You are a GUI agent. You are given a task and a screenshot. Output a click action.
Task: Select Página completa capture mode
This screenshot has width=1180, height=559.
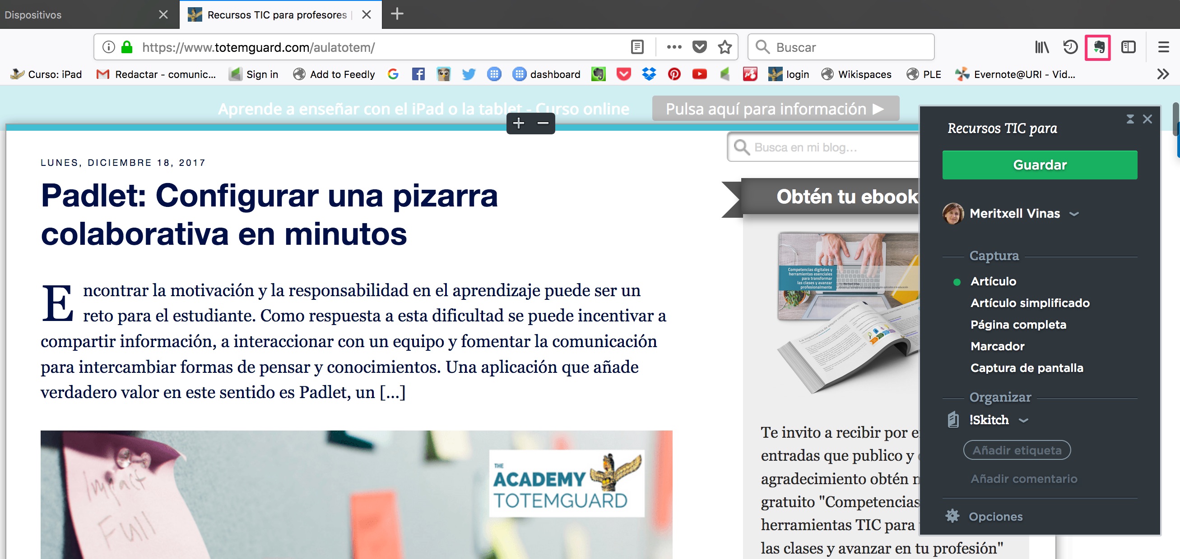[1018, 325]
